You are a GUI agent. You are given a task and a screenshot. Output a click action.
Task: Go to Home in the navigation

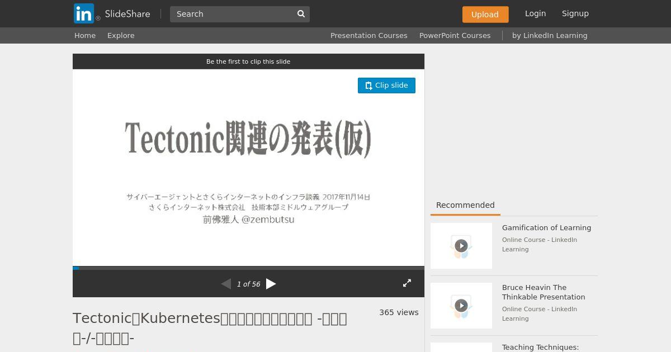tap(85, 35)
